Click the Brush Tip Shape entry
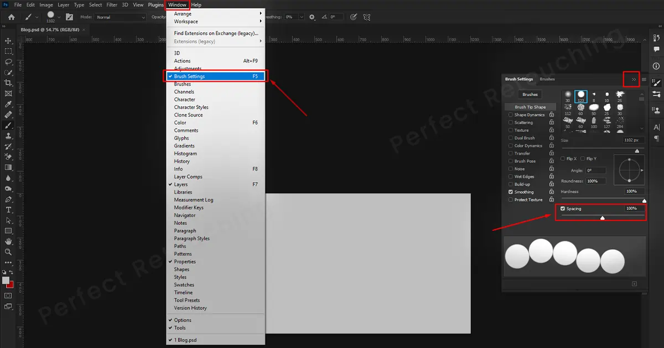 coord(530,106)
